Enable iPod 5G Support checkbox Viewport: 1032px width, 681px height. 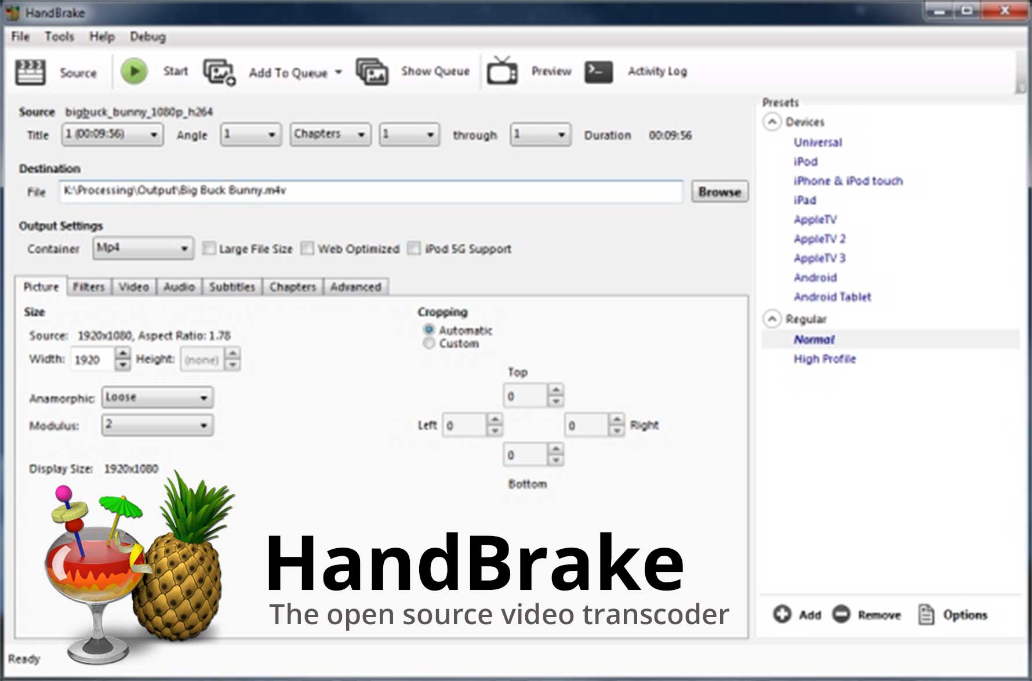tap(413, 248)
